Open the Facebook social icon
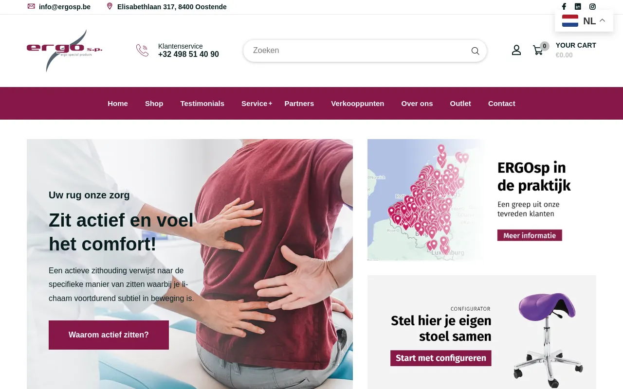 (564, 7)
